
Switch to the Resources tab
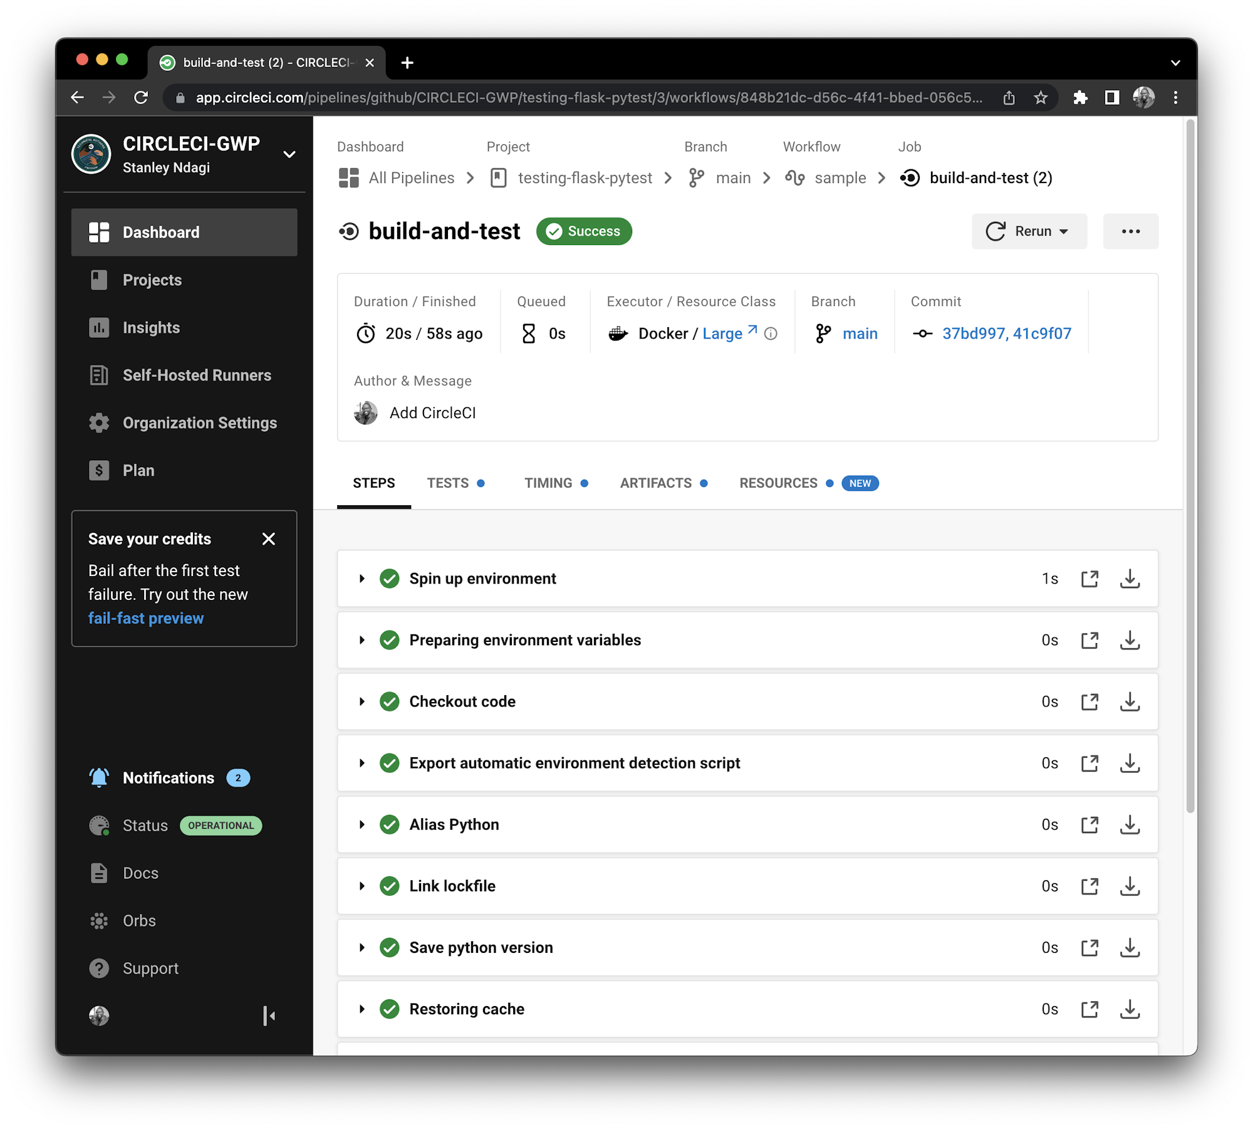pyautogui.click(x=778, y=483)
